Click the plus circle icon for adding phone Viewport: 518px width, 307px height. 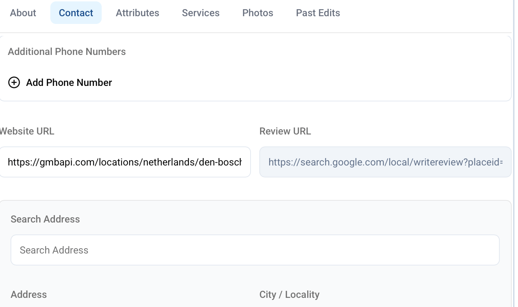click(14, 82)
